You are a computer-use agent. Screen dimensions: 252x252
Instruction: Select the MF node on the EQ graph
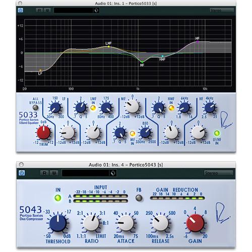[x=142, y=62]
